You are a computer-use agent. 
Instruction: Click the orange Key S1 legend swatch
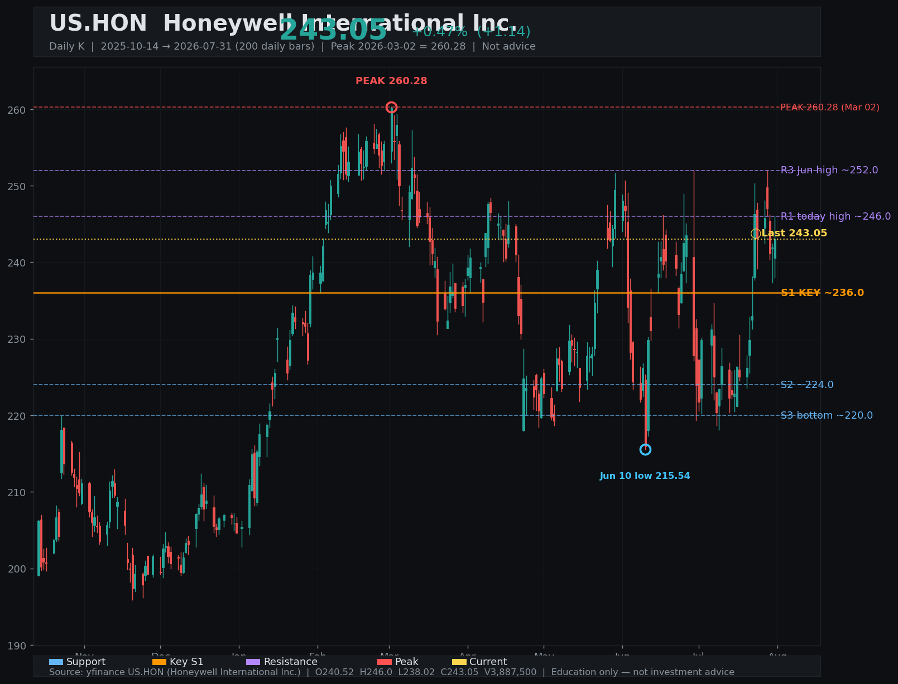159,662
